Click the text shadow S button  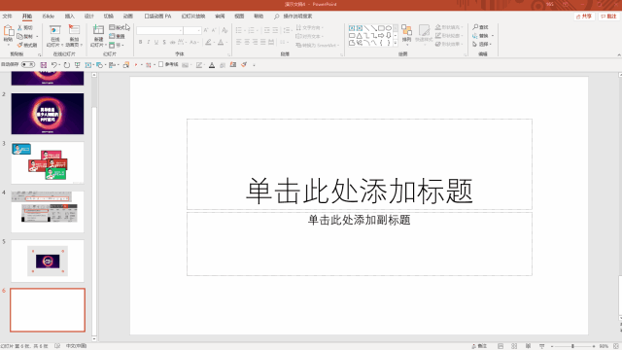point(164,42)
